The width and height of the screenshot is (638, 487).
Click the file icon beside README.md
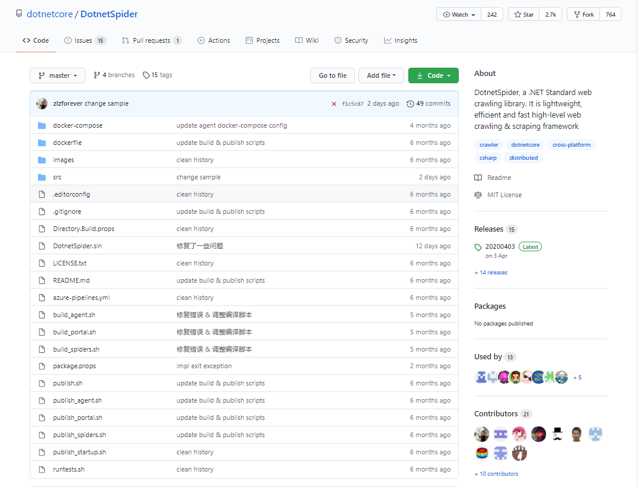pyautogui.click(x=42, y=280)
